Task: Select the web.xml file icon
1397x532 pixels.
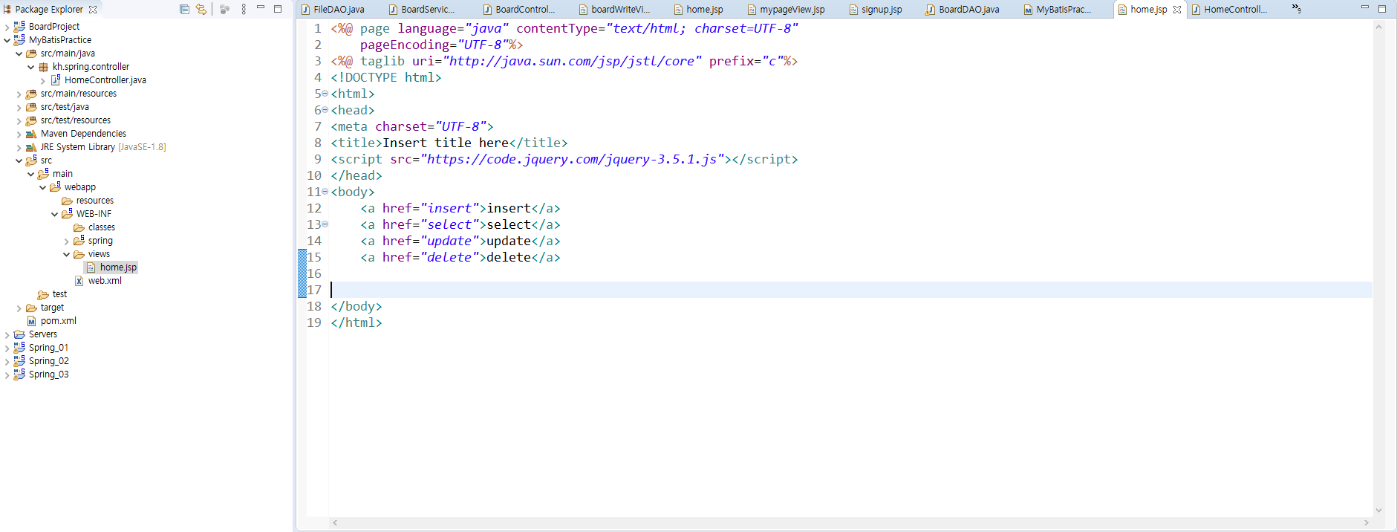Action: coord(79,281)
